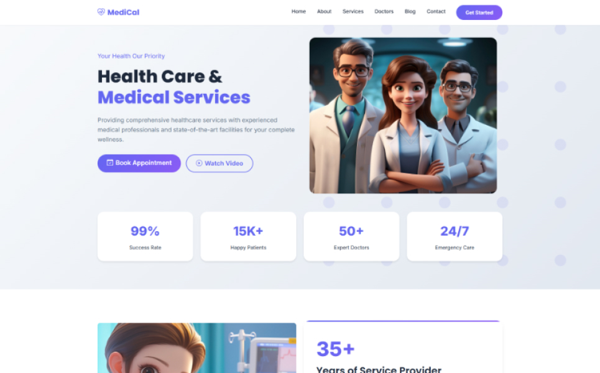This screenshot has width=600, height=373.
Task: Click the Watch Video button
Action: click(219, 163)
